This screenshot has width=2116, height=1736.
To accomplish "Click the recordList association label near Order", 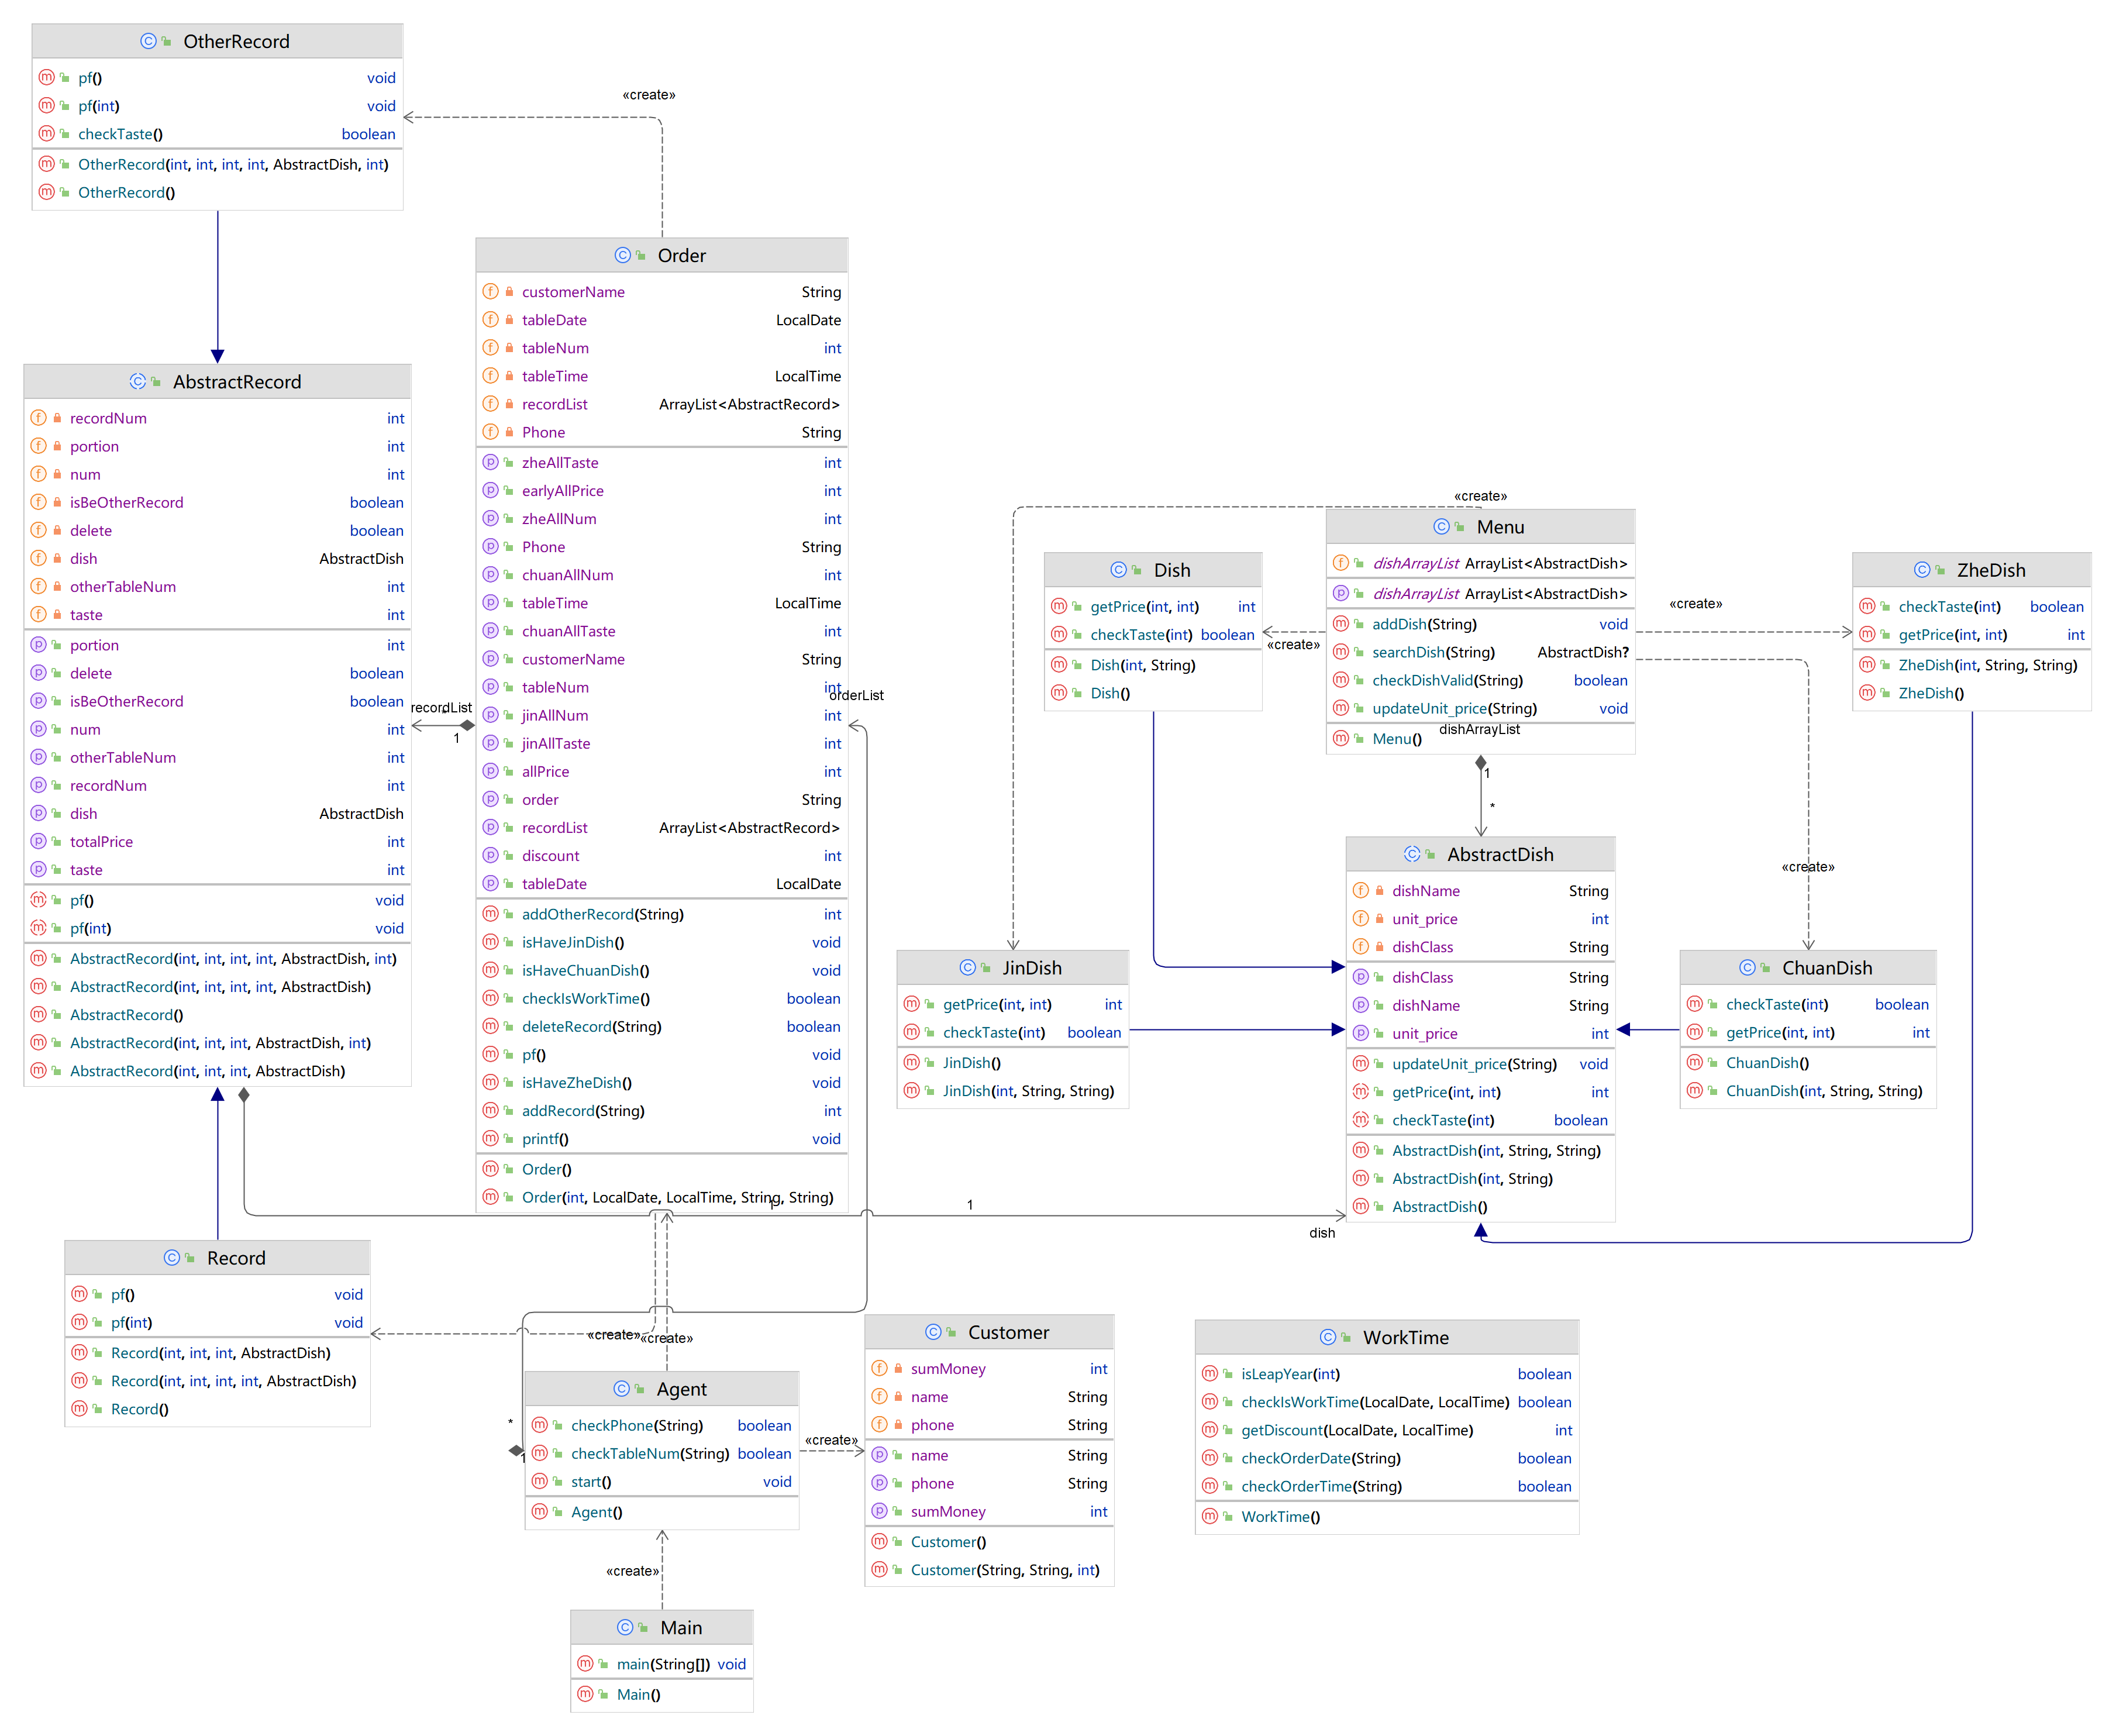I will pos(441,707).
